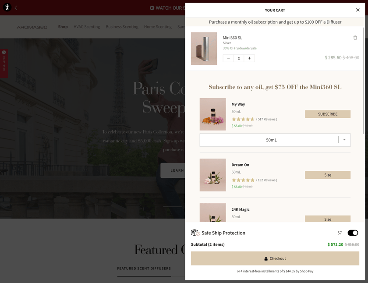
Task: Open the Dream On oil thumbnail
Action: coord(212,175)
